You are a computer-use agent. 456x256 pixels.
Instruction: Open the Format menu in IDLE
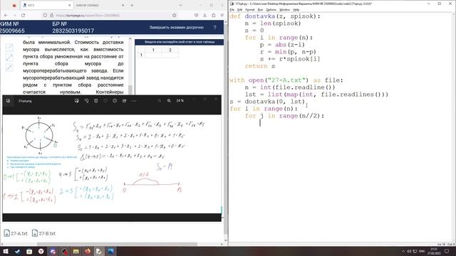click(250, 10)
